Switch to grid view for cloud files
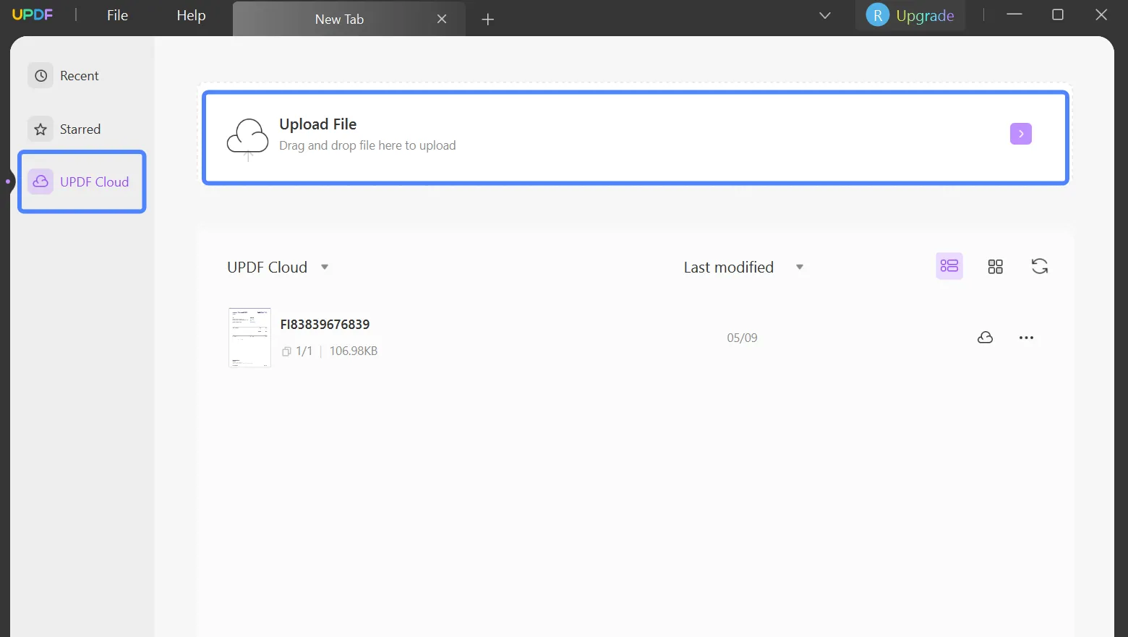 pos(995,266)
